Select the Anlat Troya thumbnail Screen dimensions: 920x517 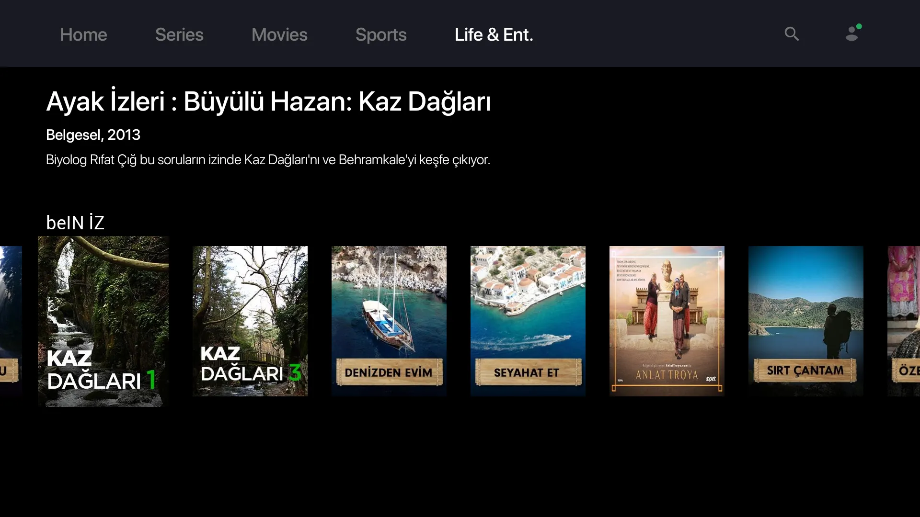pyautogui.click(x=667, y=321)
